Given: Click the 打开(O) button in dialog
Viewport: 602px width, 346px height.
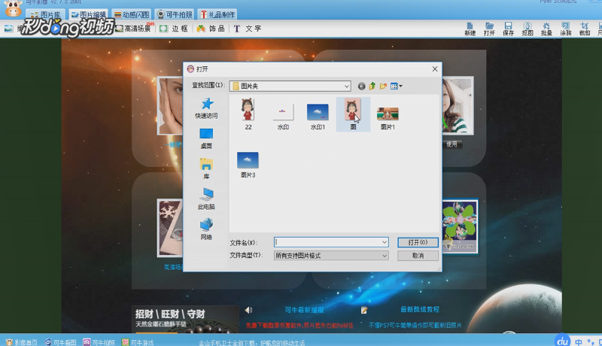Looking at the screenshot, I should click(x=418, y=242).
